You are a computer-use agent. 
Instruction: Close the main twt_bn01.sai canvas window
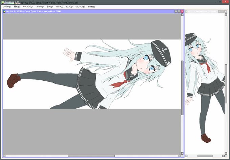click(x=182, y=11)
